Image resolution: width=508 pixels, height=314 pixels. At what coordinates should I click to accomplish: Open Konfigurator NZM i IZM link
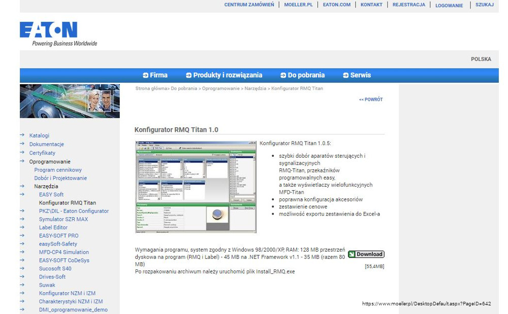coord(67,293)
